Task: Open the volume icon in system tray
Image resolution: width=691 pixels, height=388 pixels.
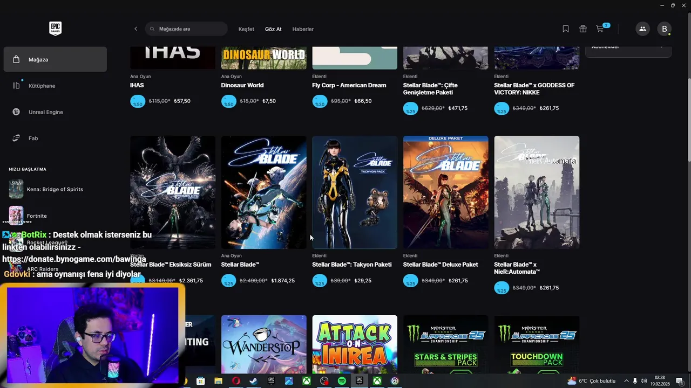Action: click(643, 381)
